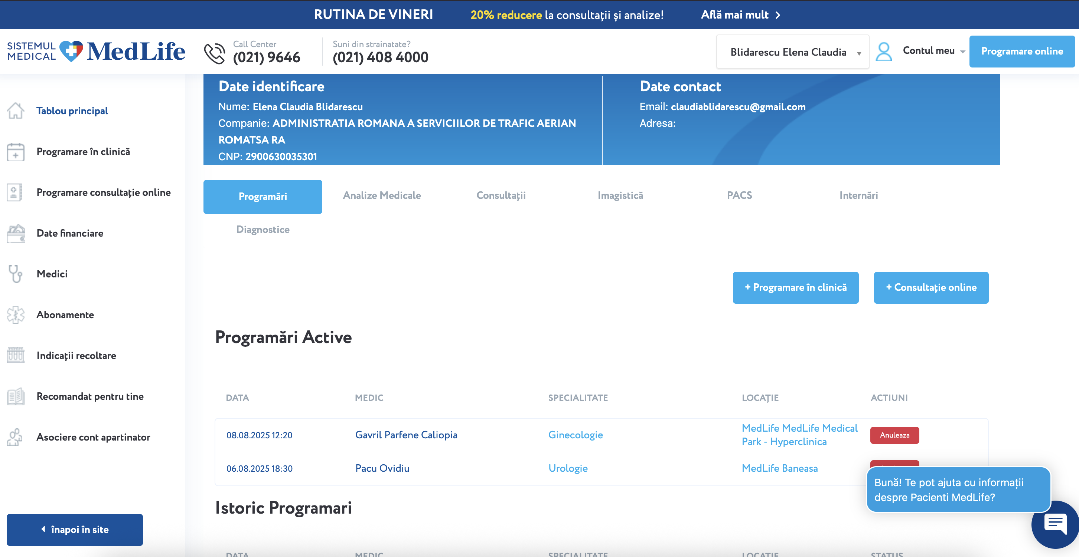Screen dimensions: 1079x557
Task: Click the Abonamente medical star icon
Action: (16, 315)
